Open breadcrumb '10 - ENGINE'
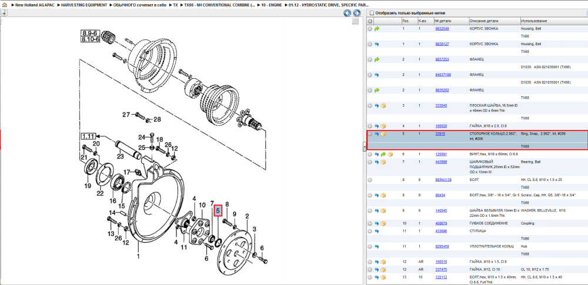588x285 pixels. 271,6
